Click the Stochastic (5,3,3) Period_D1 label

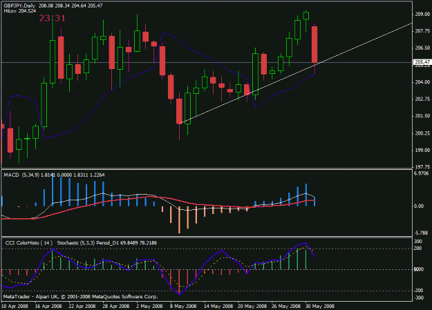88,243
